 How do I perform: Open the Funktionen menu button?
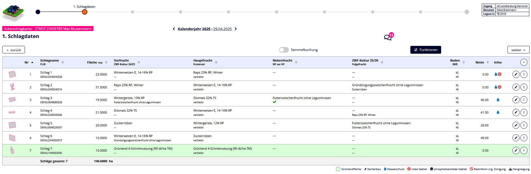[x=426, y=50]
